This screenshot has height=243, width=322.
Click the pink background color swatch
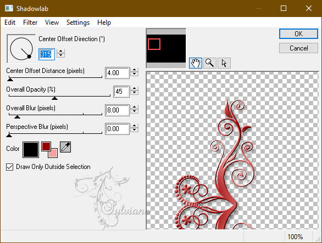(53, 153)
